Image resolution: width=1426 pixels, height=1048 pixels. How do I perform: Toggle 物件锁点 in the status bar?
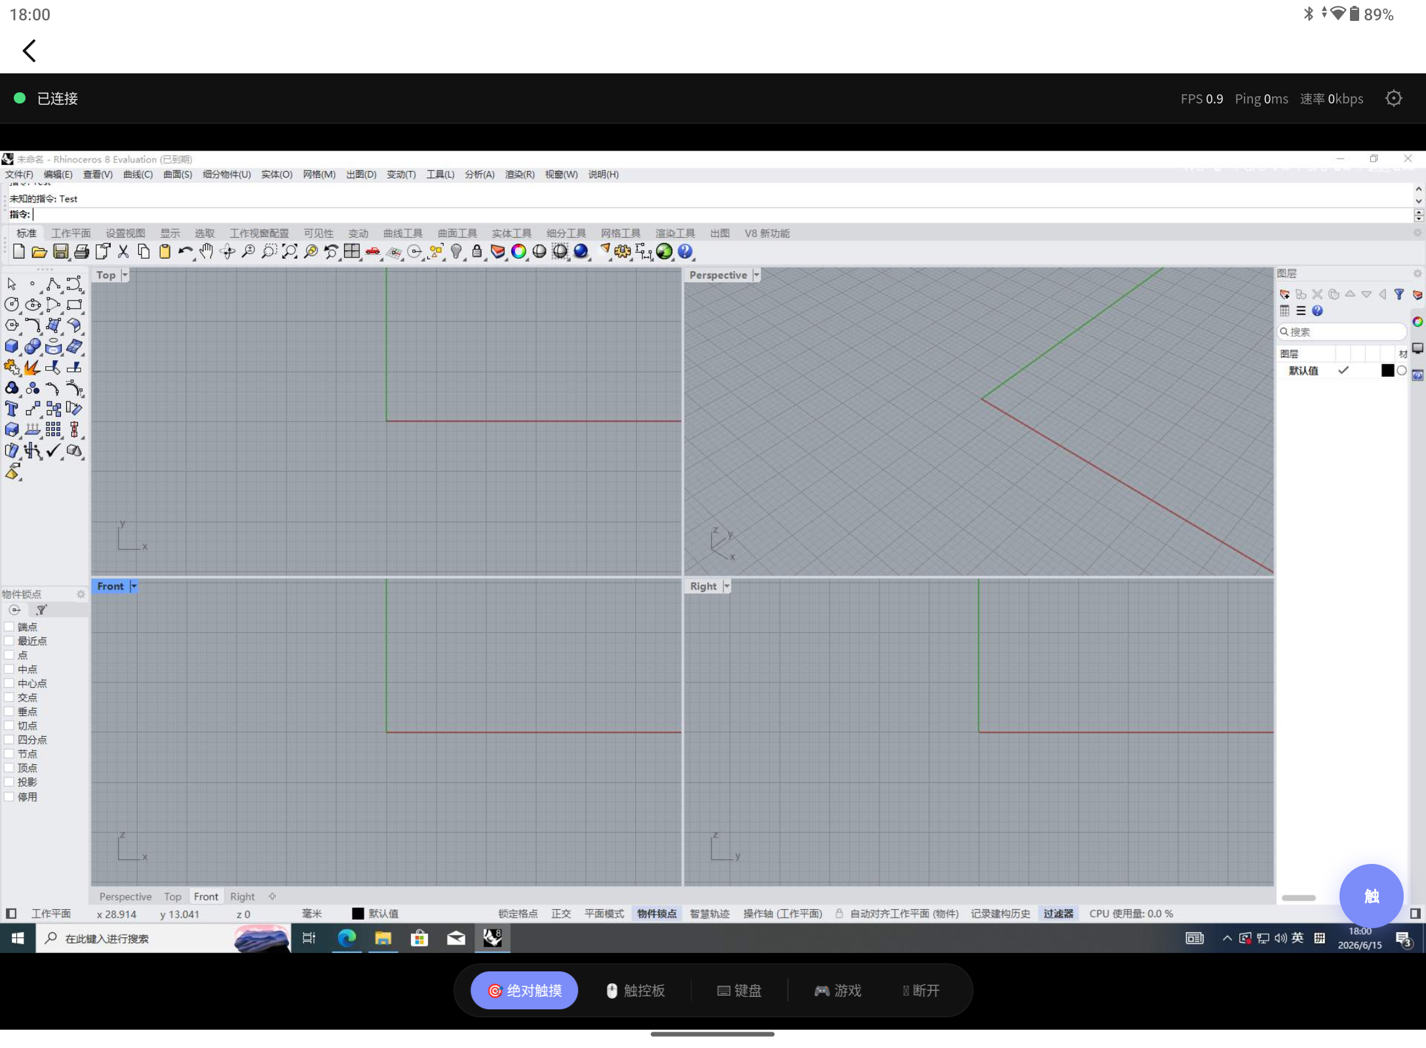tap(657, 914)
